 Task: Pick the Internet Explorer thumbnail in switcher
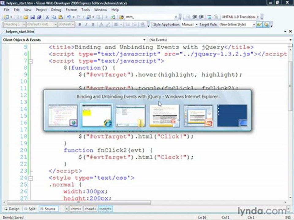pyautogui.click(x=97, y=116)
